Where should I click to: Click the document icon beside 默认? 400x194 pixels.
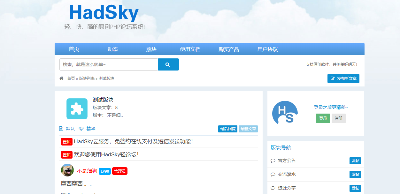(x=61, y=129)
